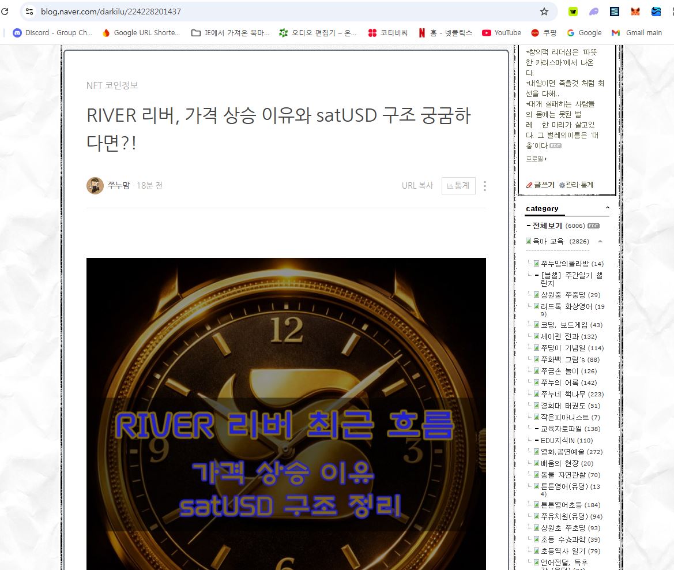Open 쭈누맘 author profile picture
674x570 pixels.
click(x=95, y=186)
